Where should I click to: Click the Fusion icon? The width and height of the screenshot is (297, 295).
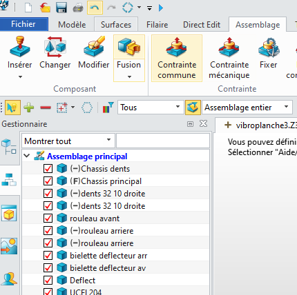click(x=129, y=47)
